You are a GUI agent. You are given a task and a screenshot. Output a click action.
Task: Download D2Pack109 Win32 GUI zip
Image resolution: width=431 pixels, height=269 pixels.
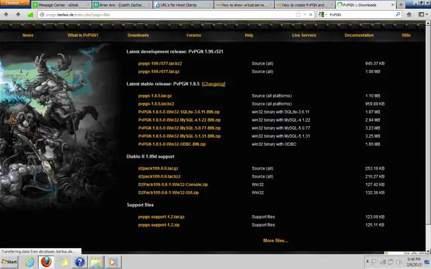[168, 193]
